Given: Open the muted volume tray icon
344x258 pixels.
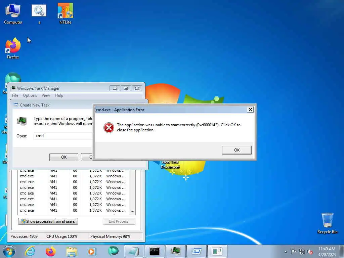Looking at the screenshot, I should [x=310, y=252].
